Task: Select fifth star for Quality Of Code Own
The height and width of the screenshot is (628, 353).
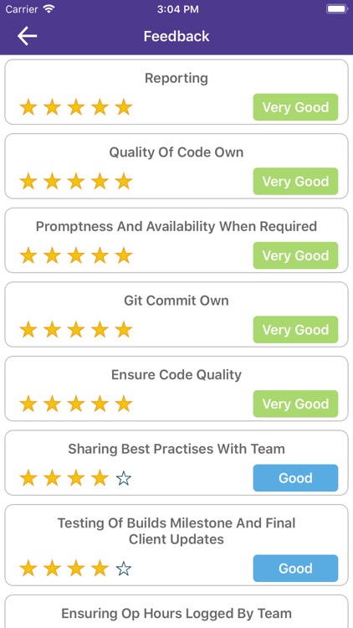Action: (x=124, y=182)
